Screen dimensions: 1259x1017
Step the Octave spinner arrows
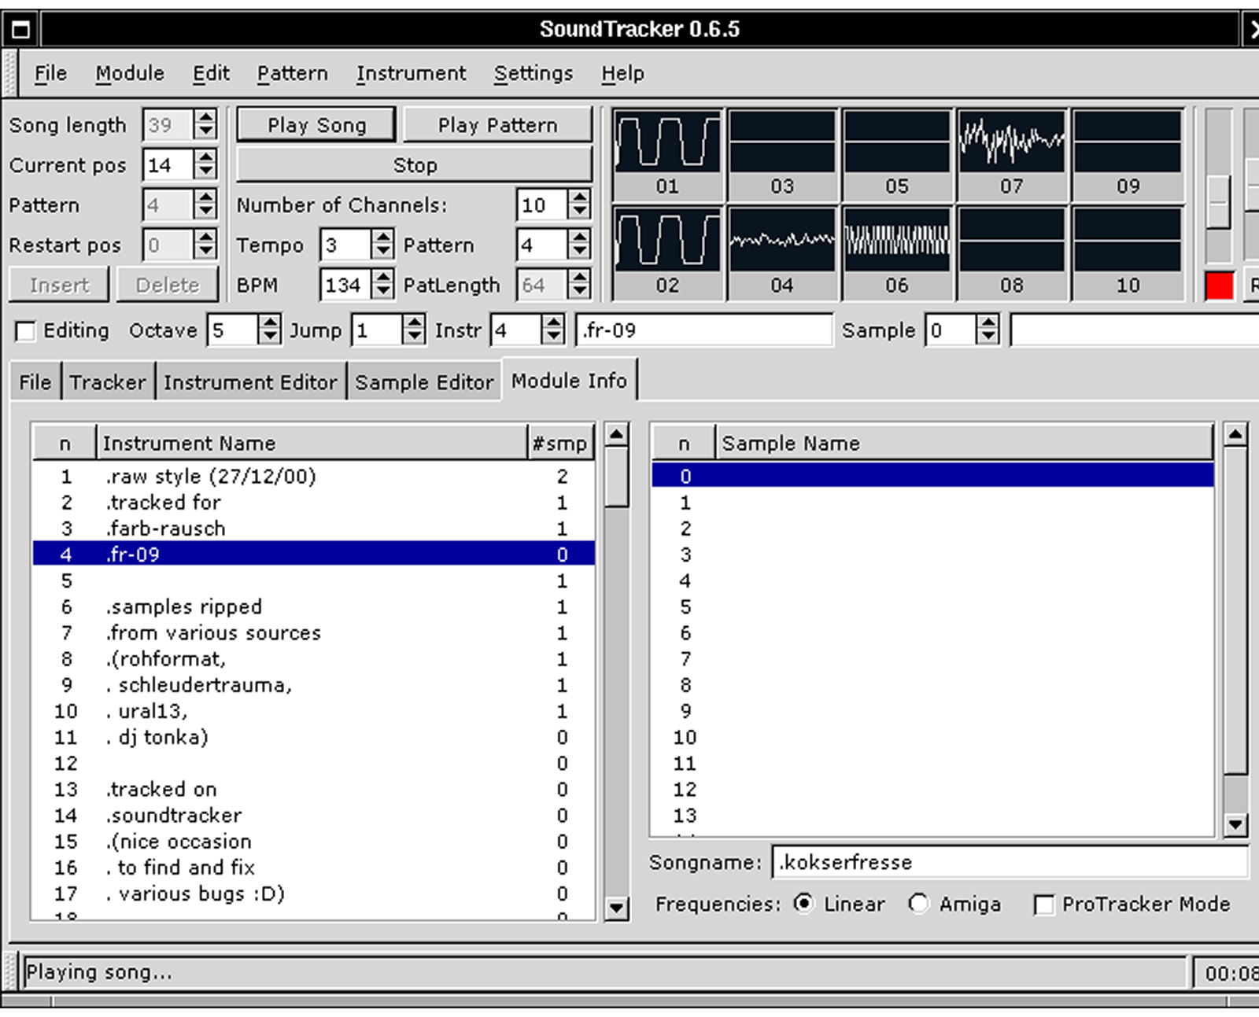[x=270, y=330]
